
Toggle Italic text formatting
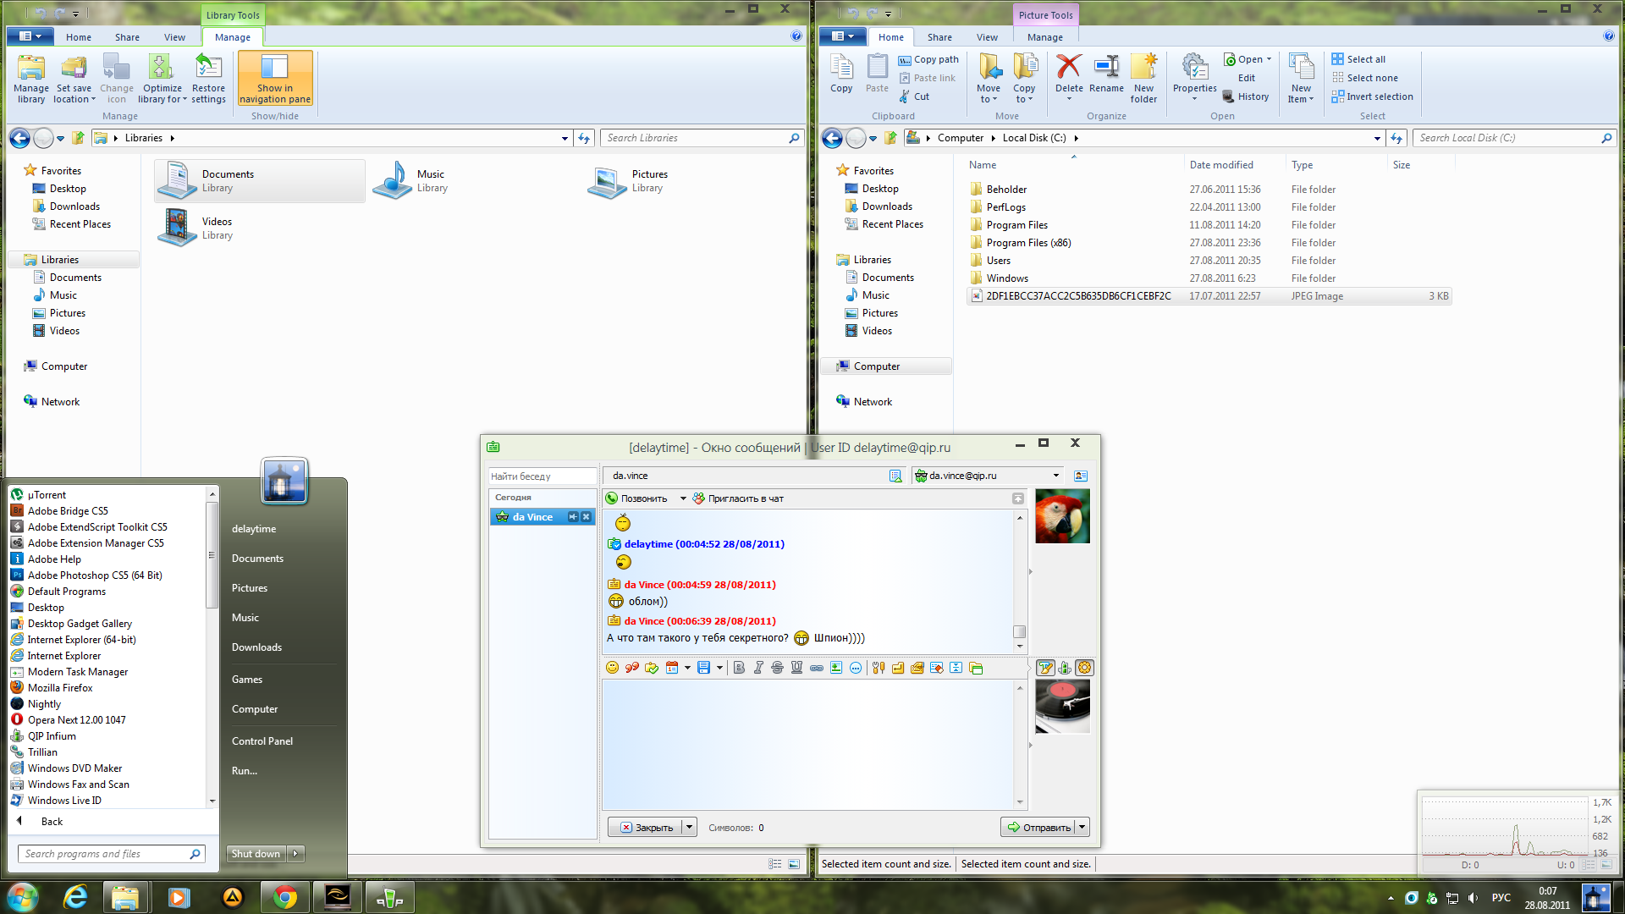tap(758, 668)
